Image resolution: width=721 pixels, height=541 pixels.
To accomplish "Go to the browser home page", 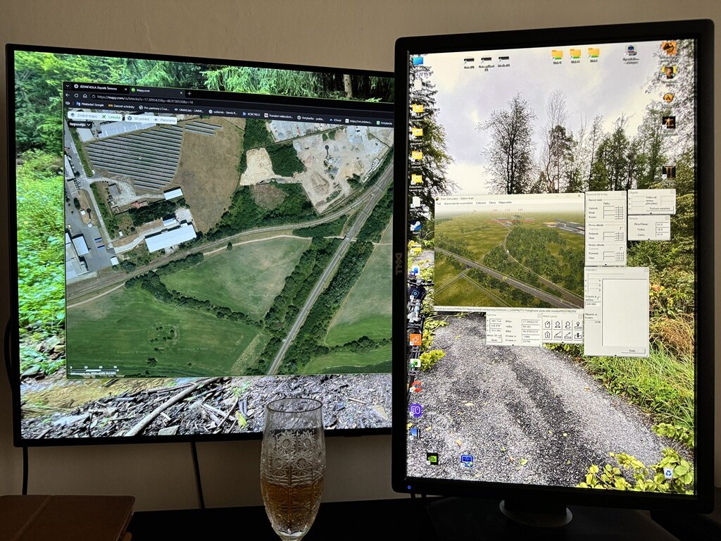I will coord(85,96).
